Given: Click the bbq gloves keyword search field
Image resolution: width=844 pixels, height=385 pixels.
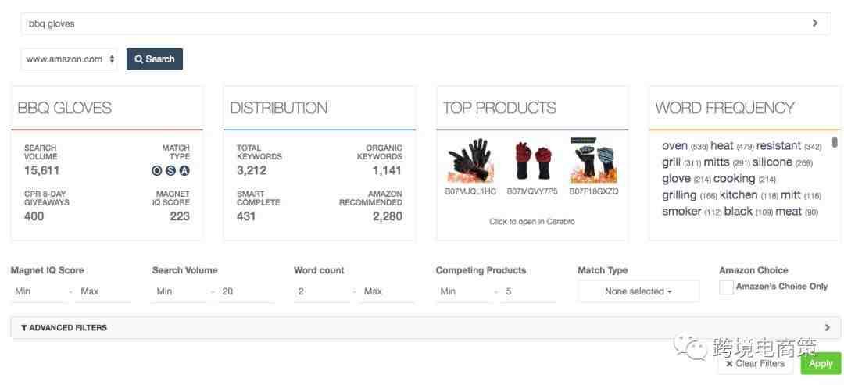Looking at the screenshot, I should (426, 23).
